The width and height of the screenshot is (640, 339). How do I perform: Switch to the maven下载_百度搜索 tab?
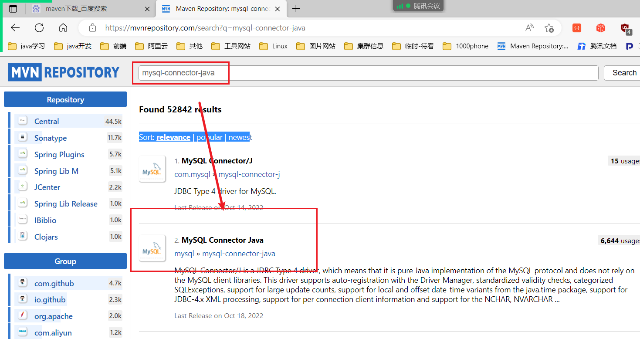click(90, 8)
